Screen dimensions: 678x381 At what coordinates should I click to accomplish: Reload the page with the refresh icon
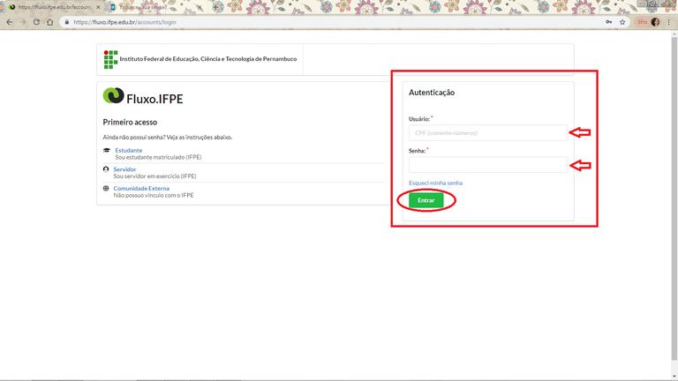(36, 22)
